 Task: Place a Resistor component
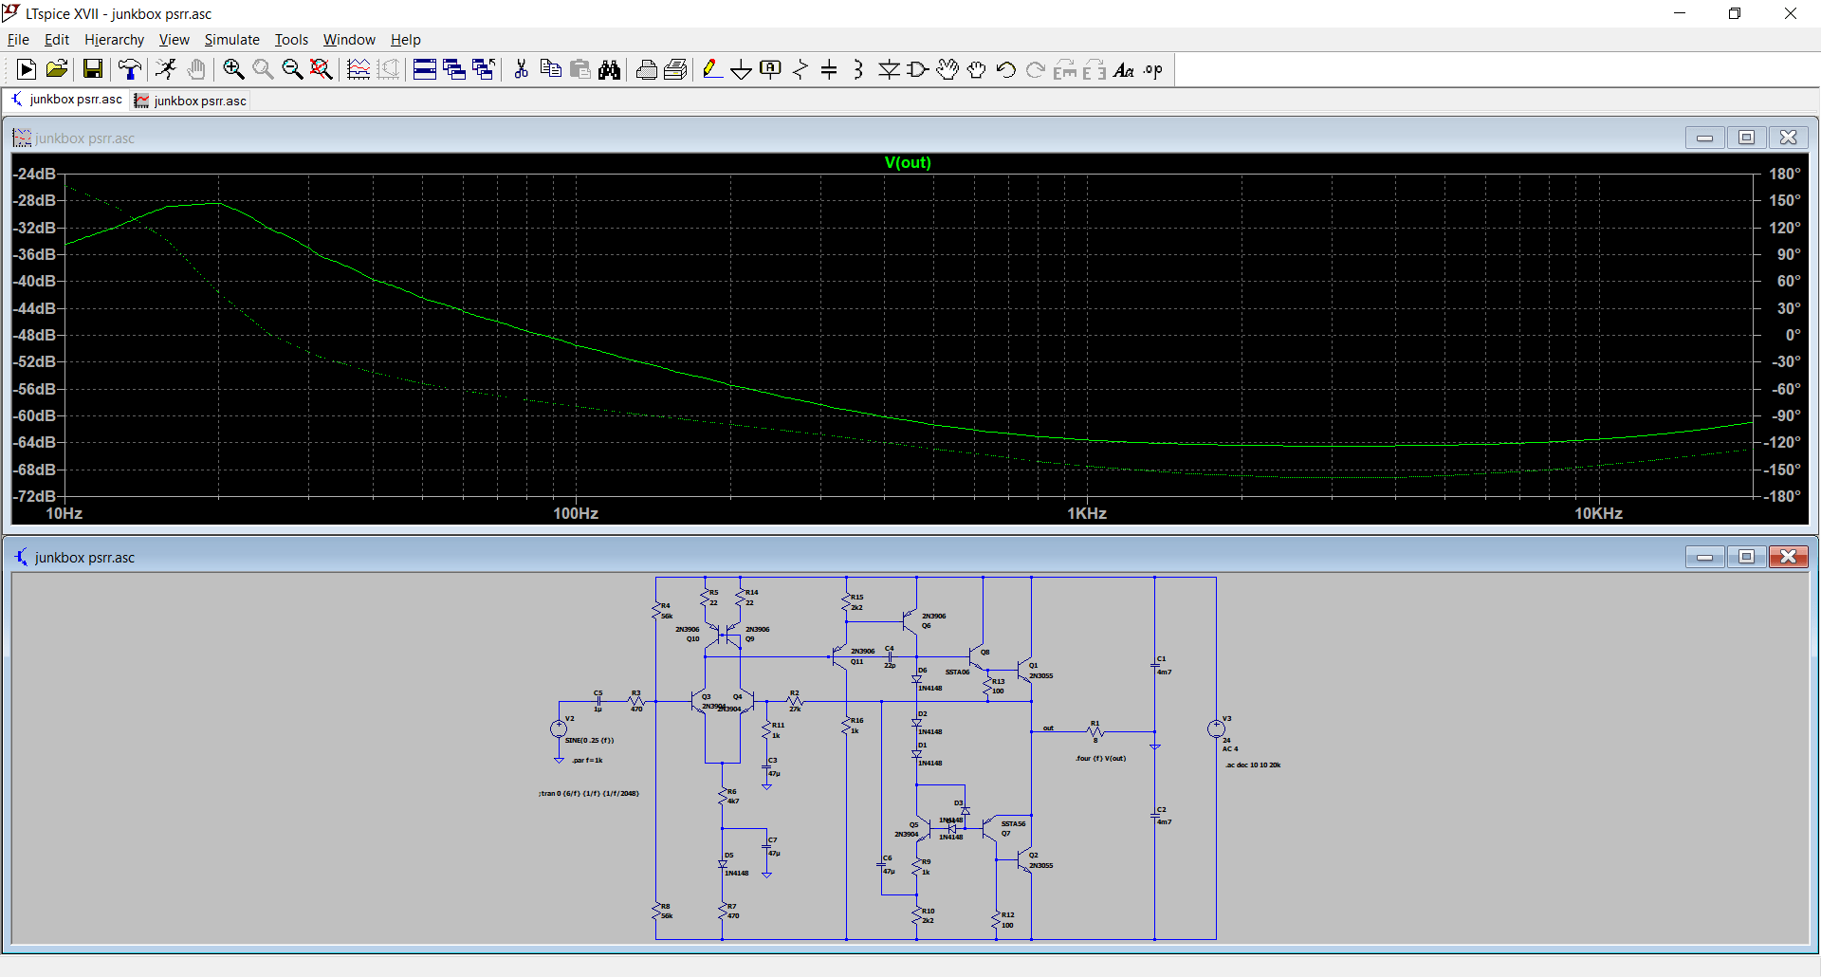(800, 69)
